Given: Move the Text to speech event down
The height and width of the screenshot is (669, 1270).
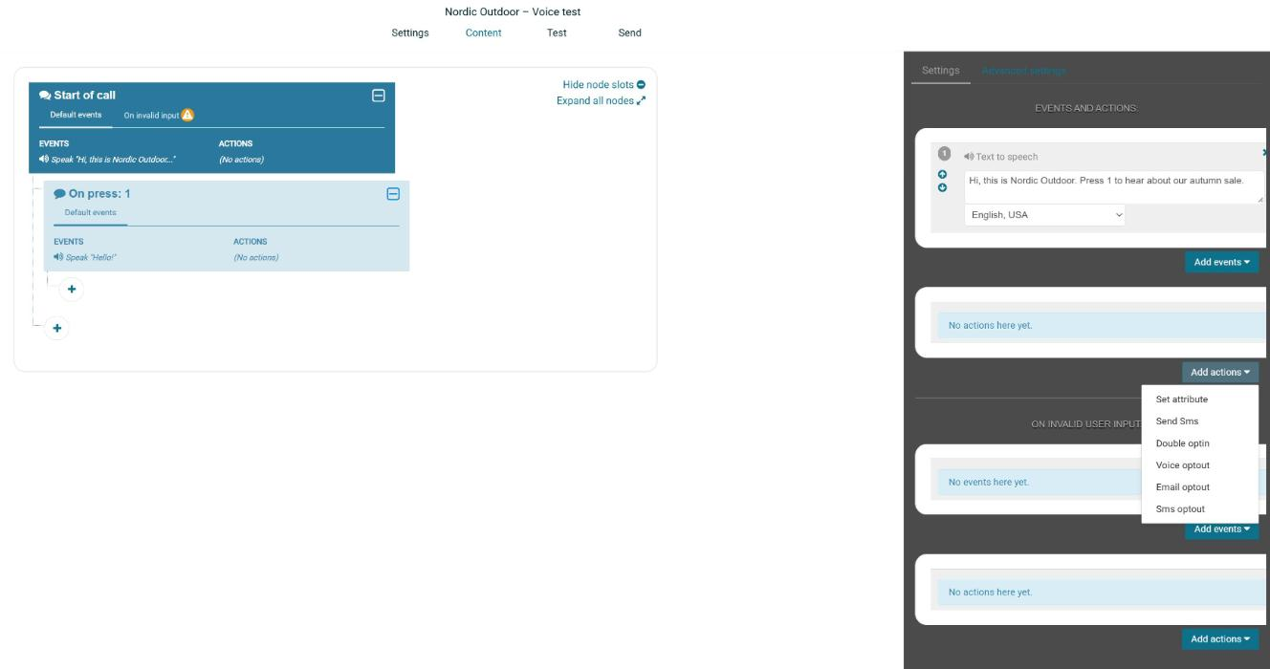Looking at the screenshot, I should 943,187.
